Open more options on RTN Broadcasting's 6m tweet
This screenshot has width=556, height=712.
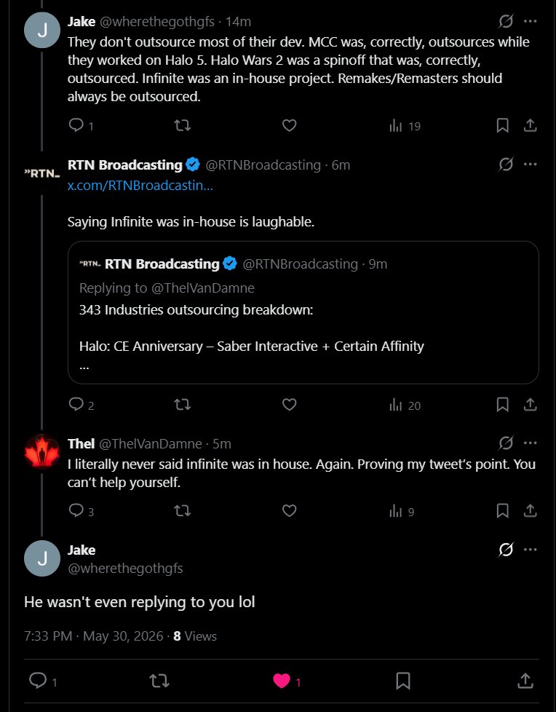(530, 164)
